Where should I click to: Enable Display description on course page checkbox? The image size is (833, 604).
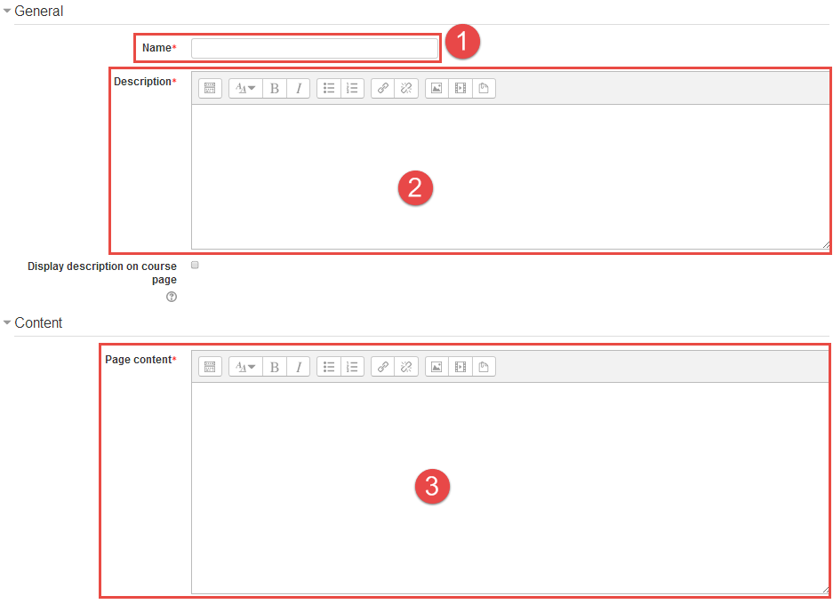tap(196, 265)
